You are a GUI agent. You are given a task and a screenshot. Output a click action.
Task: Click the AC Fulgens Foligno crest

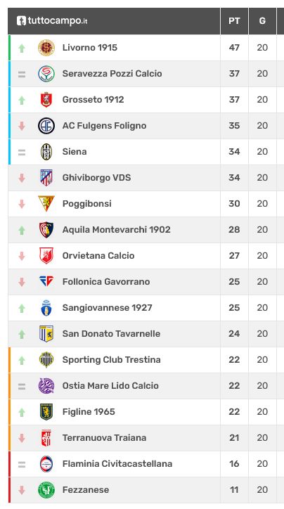(46, 126)
